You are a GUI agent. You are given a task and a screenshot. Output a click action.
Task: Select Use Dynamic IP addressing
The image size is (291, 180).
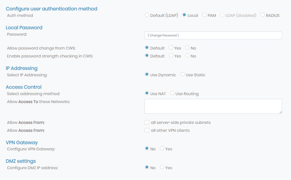147,75
